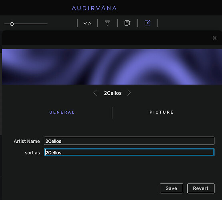Open the playlist queue icon
This screenshot has height=200, width=222.
point(128,23)
